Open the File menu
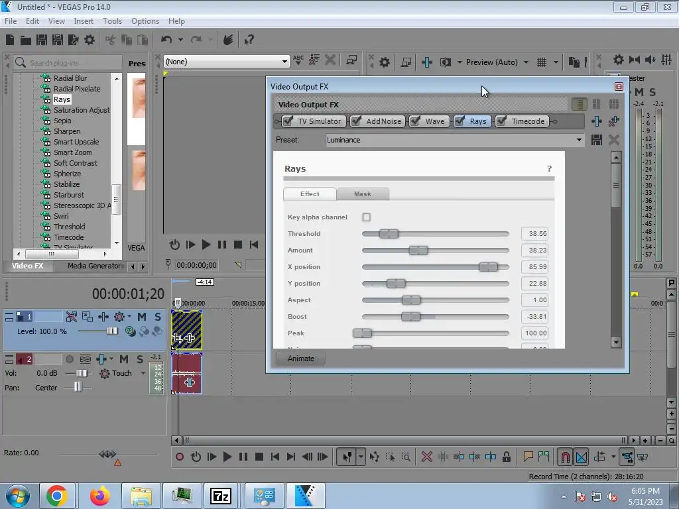The image size is (679, 509). tap(11, 21)
